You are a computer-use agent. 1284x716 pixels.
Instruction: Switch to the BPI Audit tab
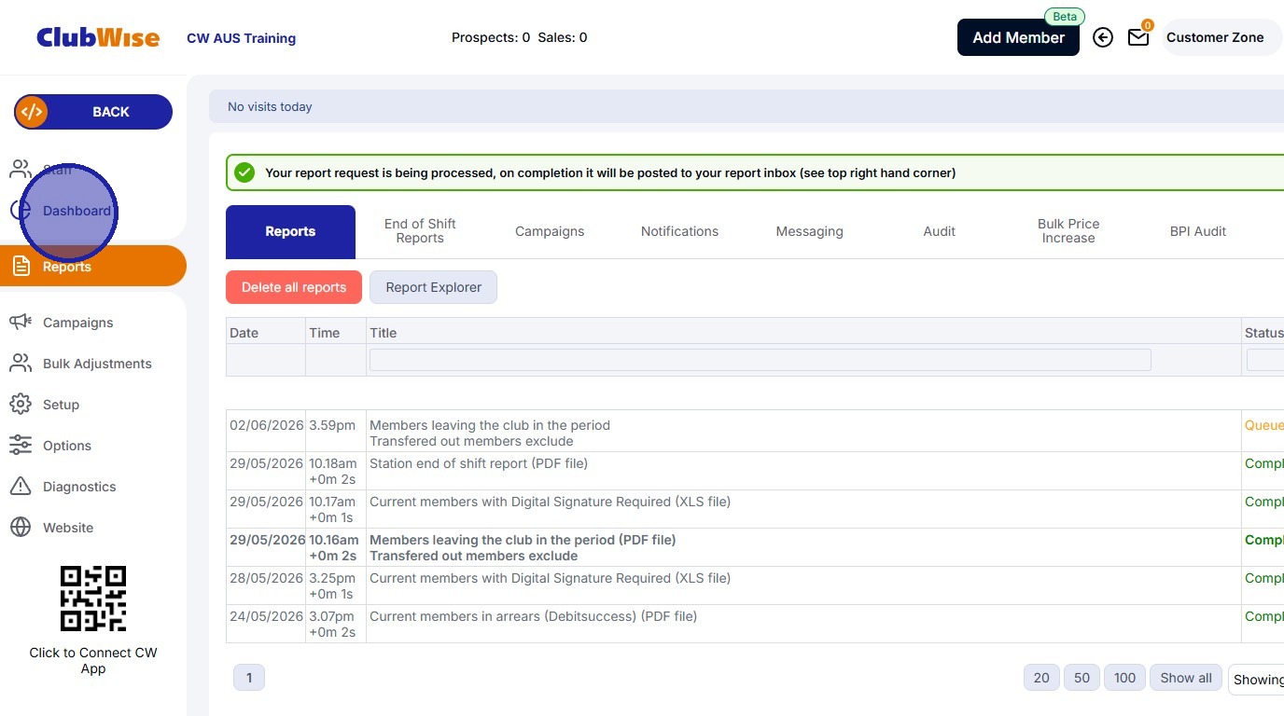1198,231
